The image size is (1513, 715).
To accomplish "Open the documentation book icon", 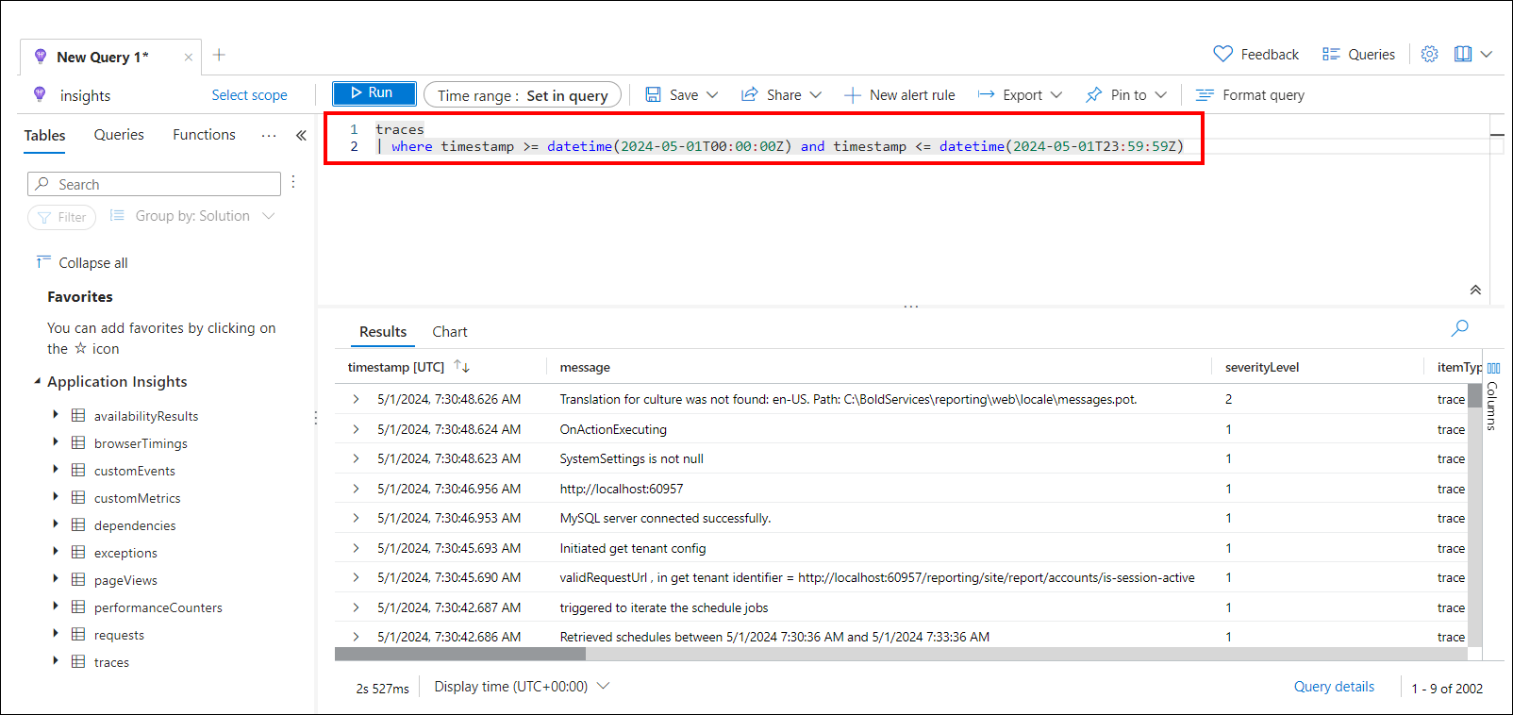I will click(x=1463, y=54).
